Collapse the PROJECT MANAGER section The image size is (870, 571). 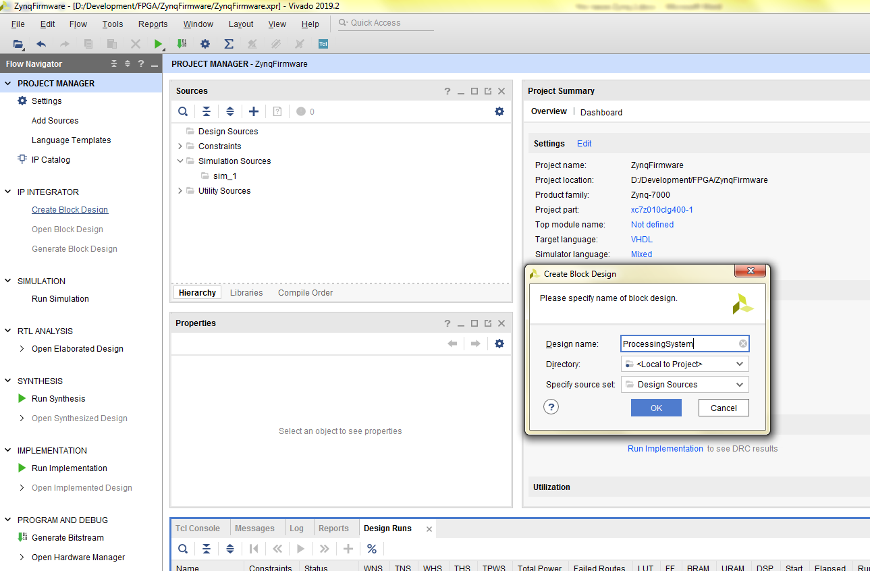tap(8, 84)
